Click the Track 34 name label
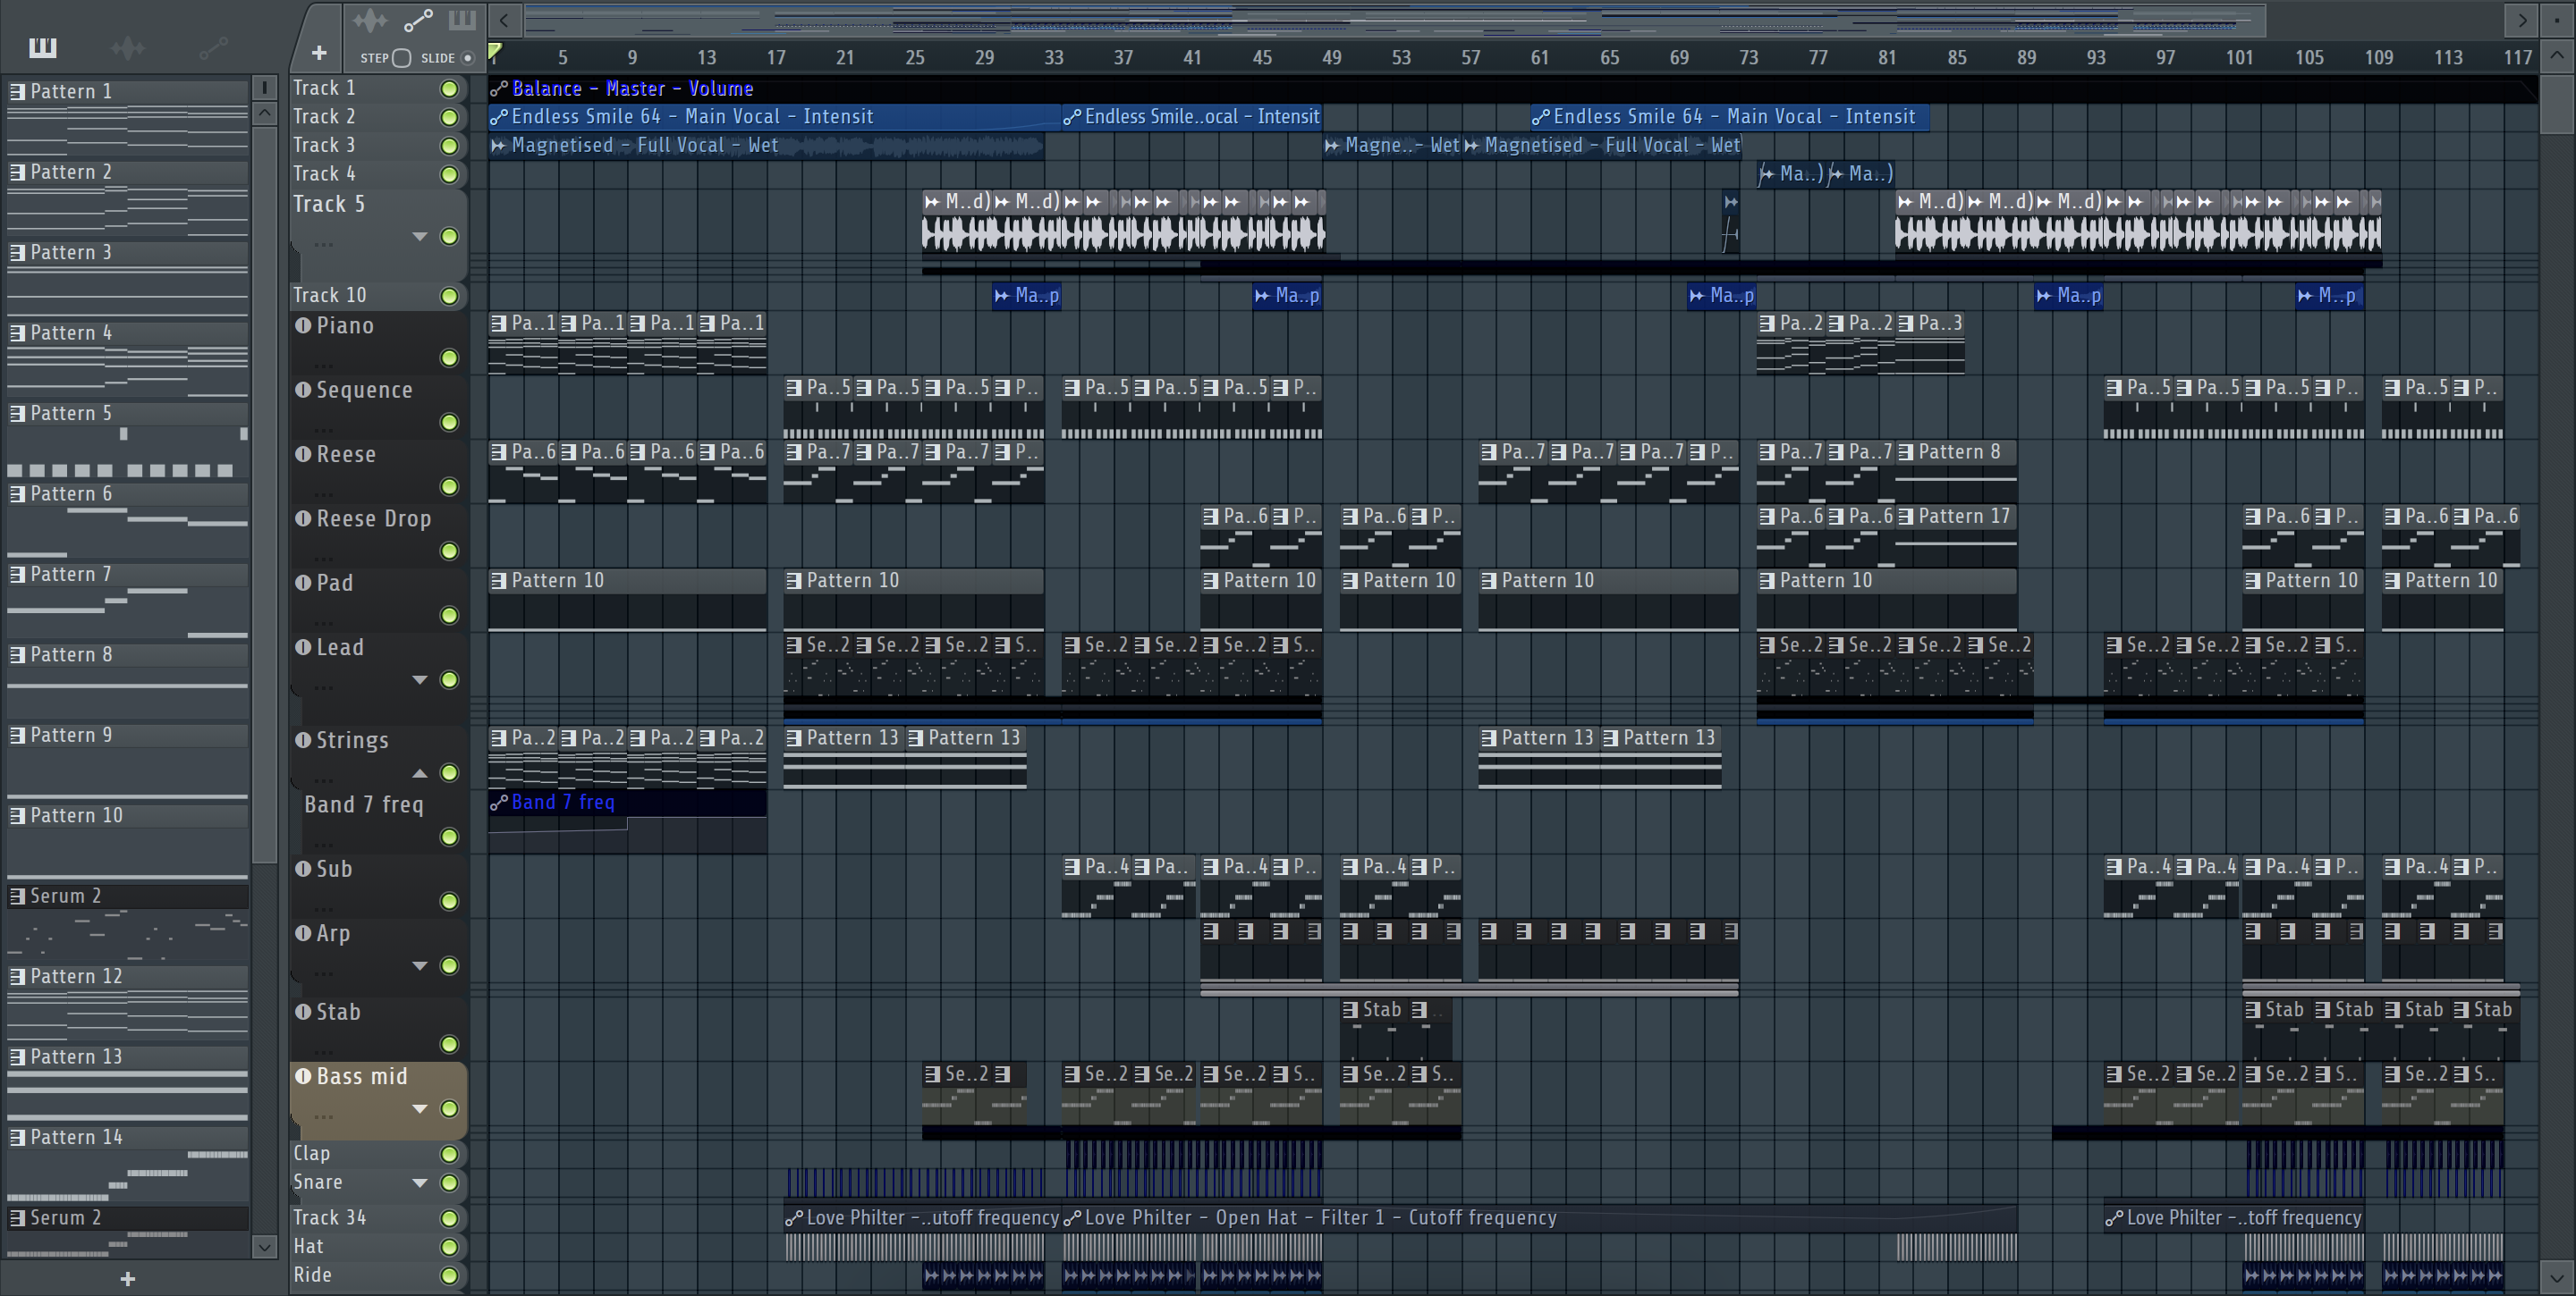Screen dimensions: 2576x1296 coord(330,1218)
